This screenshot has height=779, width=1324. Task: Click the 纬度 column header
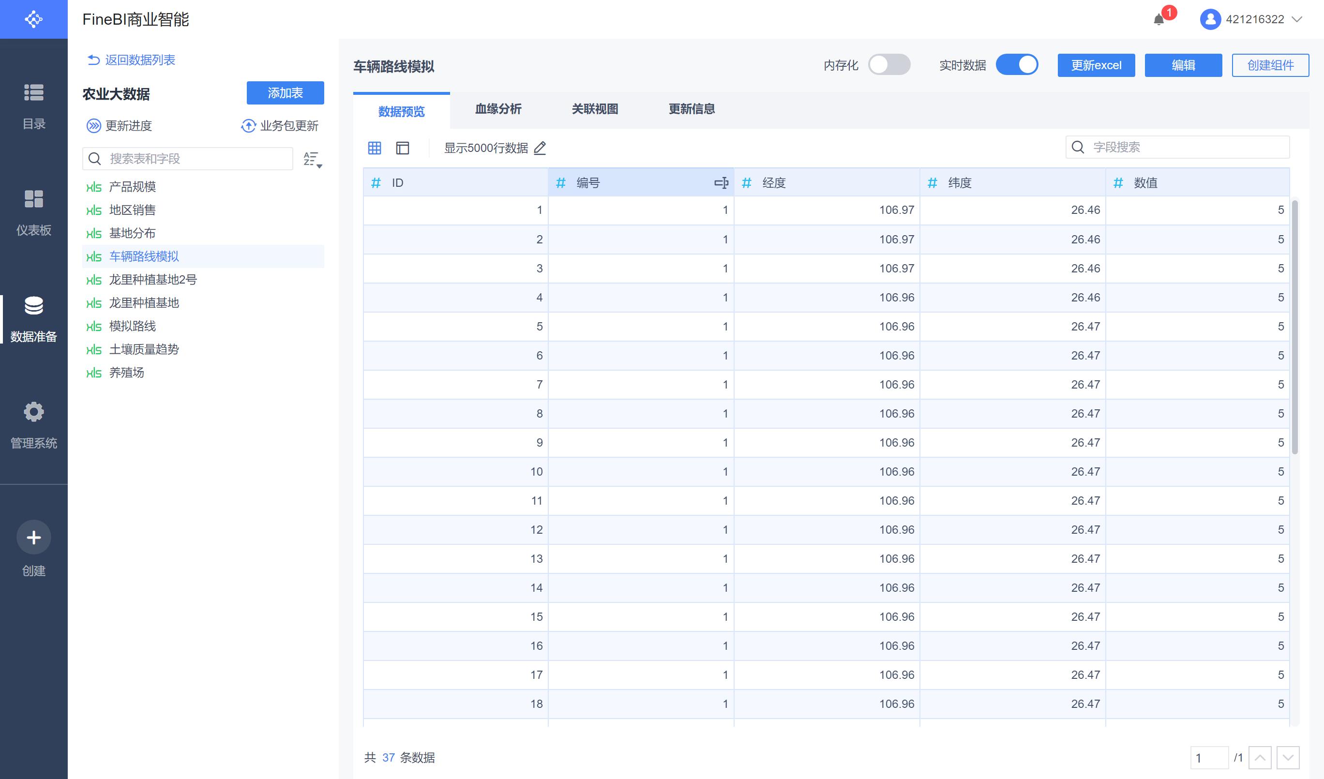point(1012,183)
